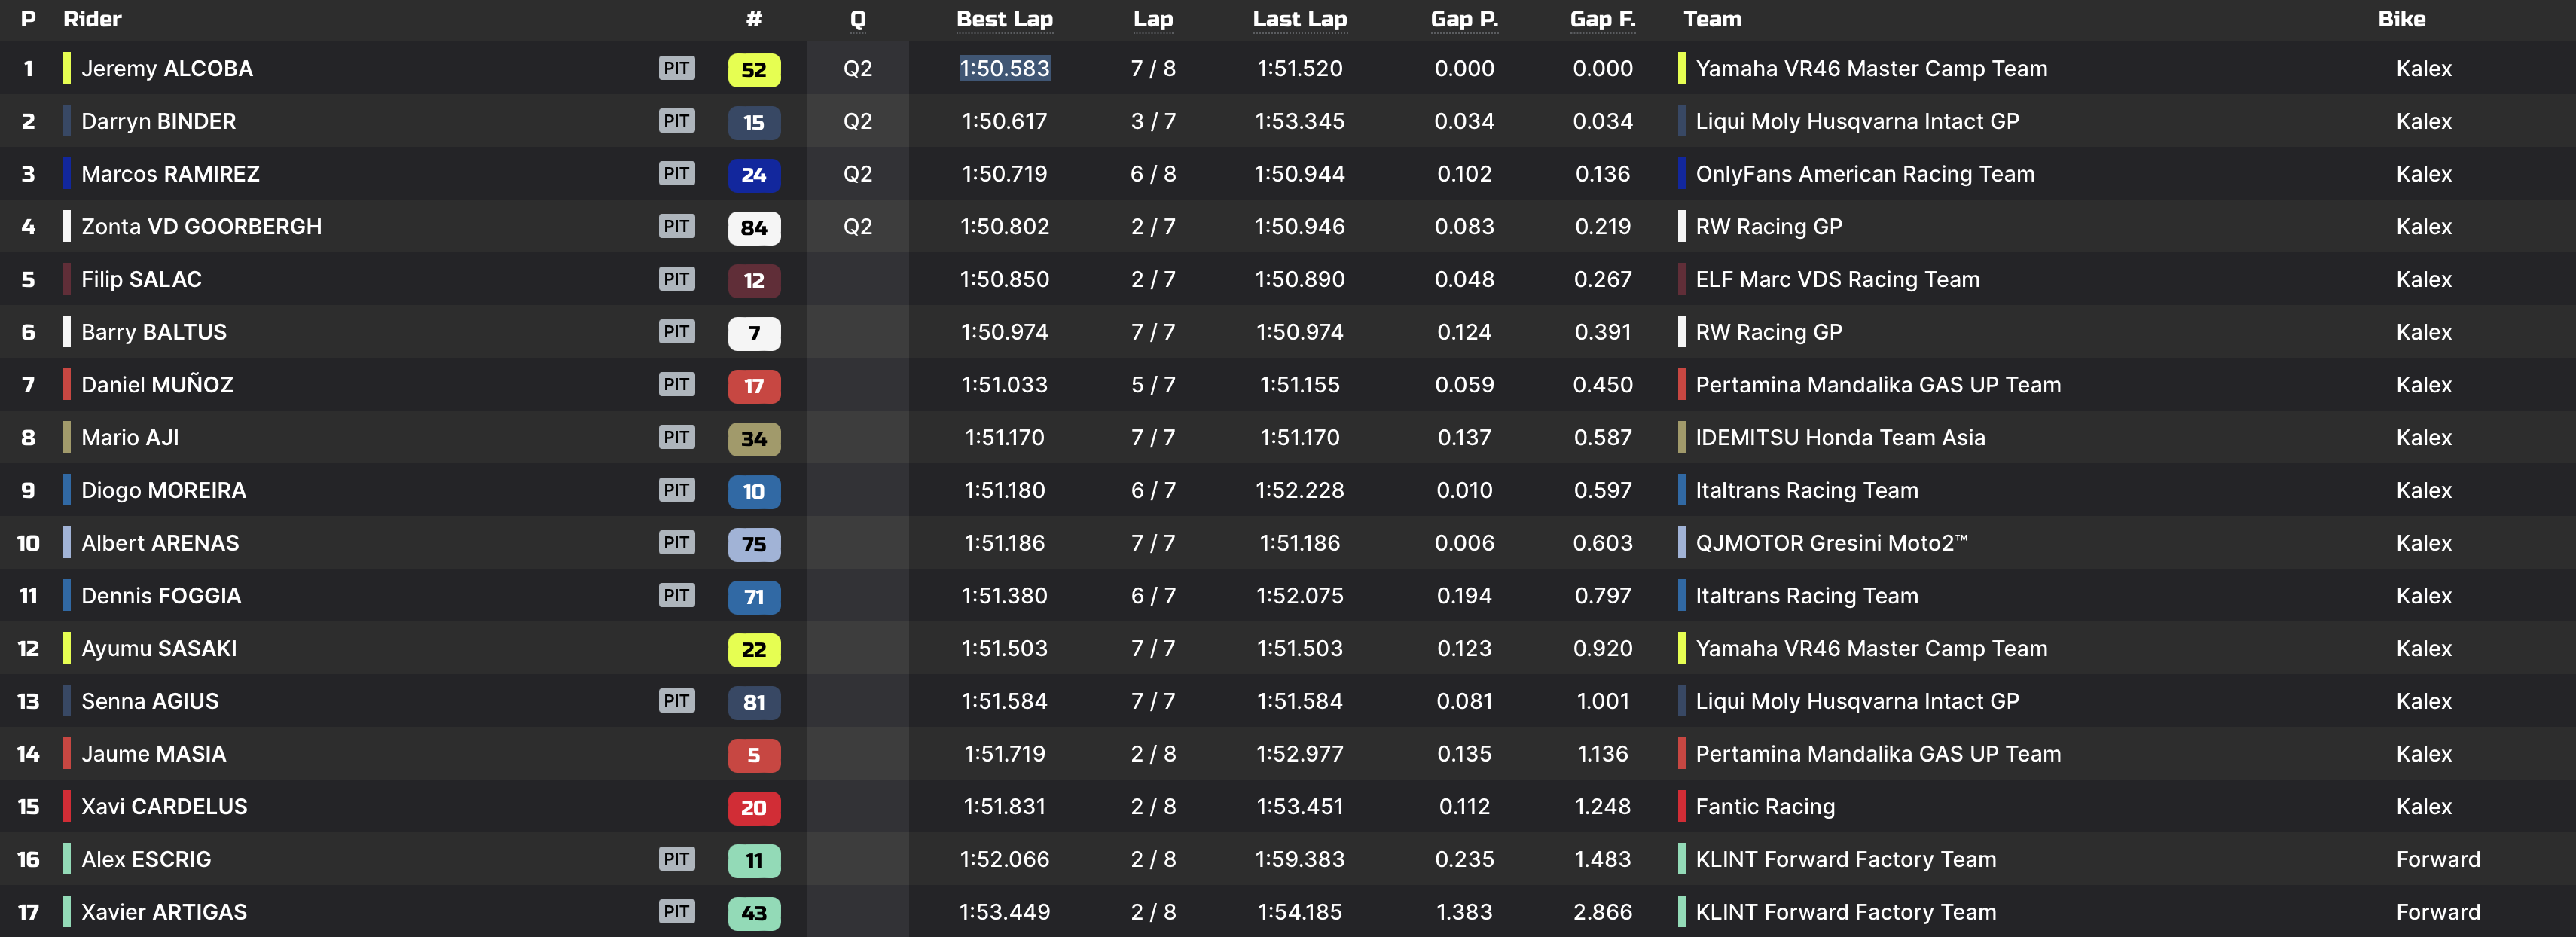The image size is (2576, 937).
Task: Select rider name Ayumu SASAKI
Action: 159,648
